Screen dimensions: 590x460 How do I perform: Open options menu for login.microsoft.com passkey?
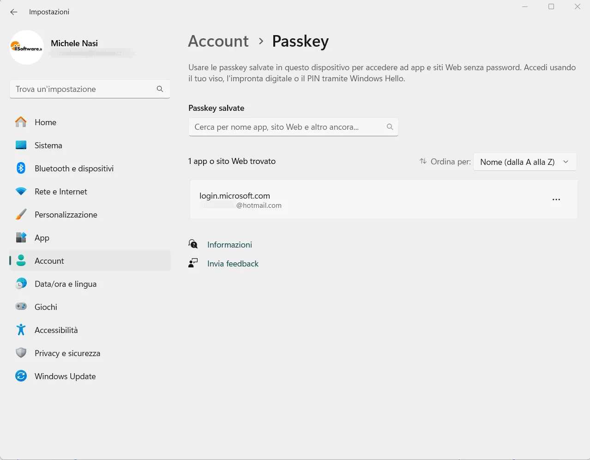(556, 199)
